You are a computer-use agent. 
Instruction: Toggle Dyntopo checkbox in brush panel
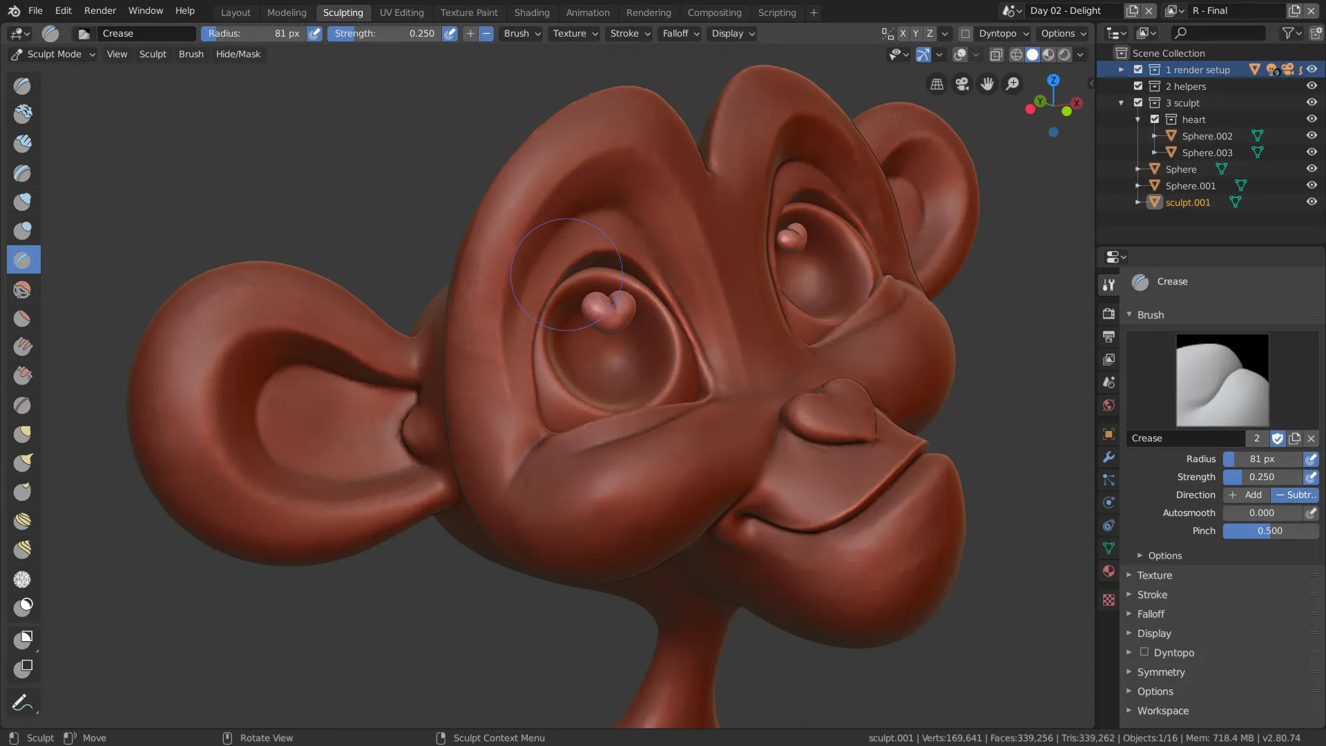pos(1145,651)
